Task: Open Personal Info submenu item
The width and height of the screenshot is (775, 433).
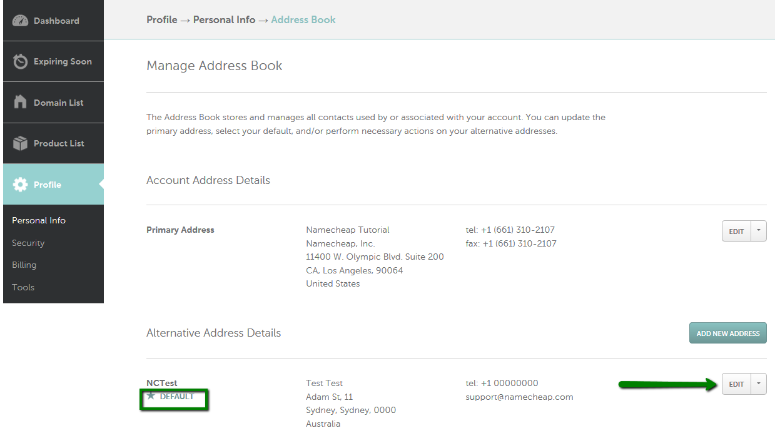Action: [x=39, y=220]
